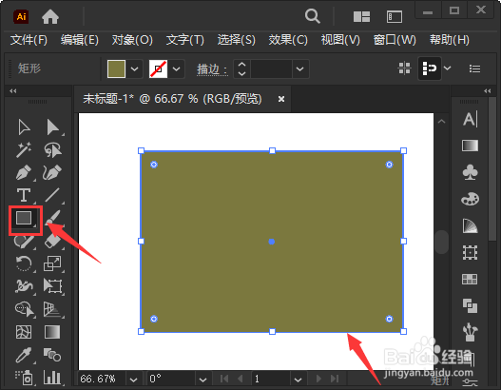Select the Perspective Grid tool
Image resolution: width=501 pixels, height=390 pixels.
(52, 309)
